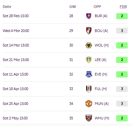Select gameweek number 33

(x=71, y=89)
